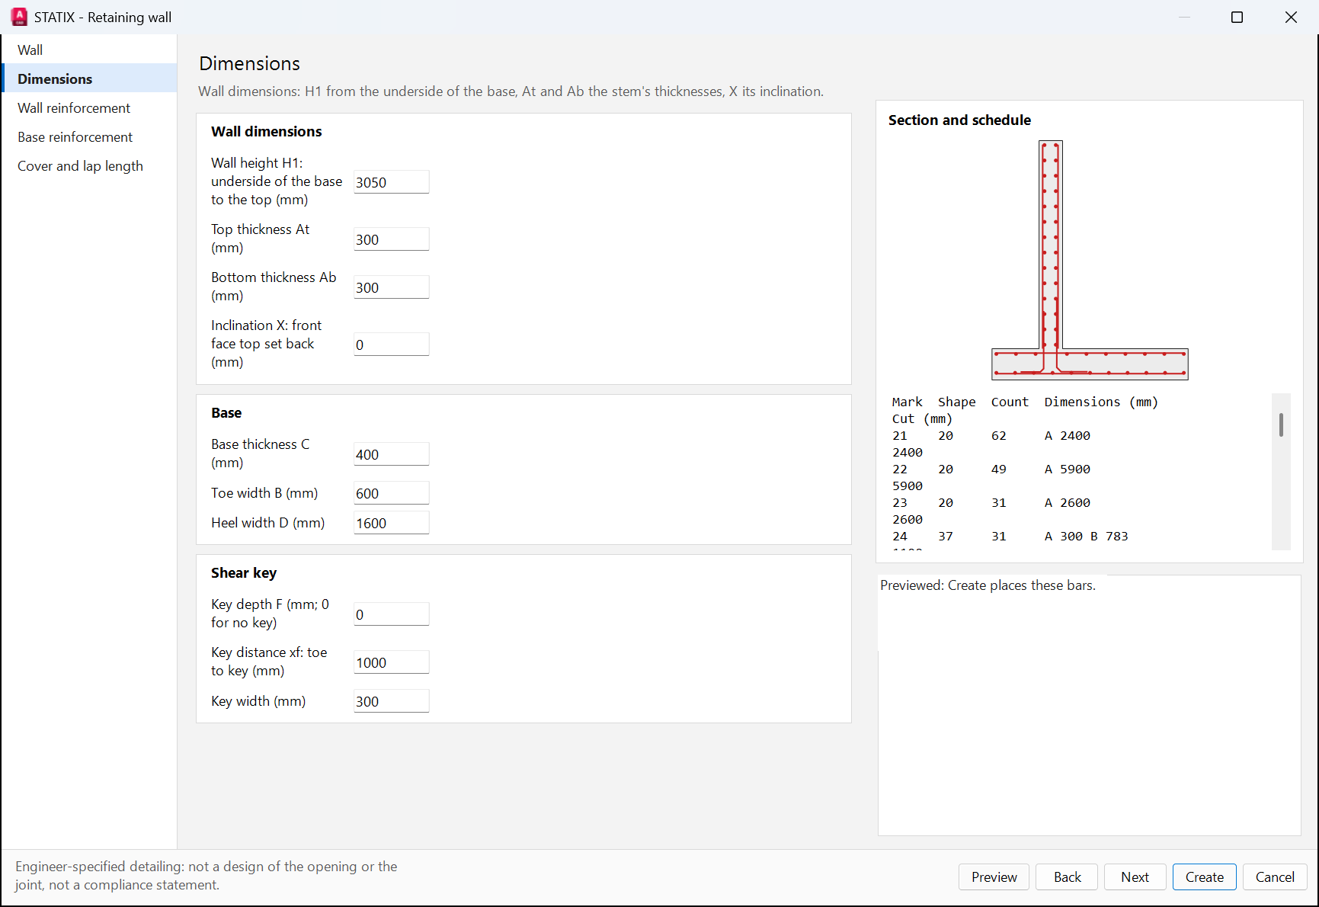Viewport: 1319px width, 907px height.
Task: Click Create to place the bars
Action: [1205, 877]
